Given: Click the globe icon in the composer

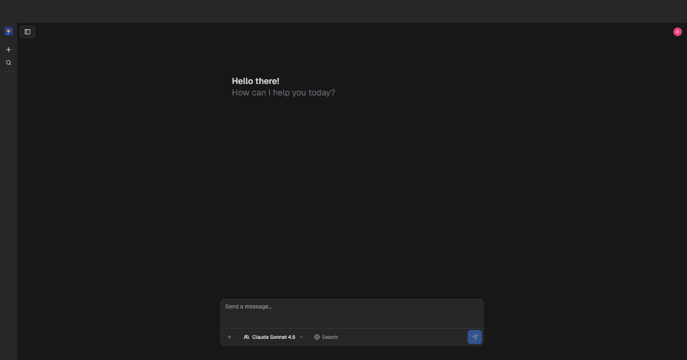Looking at the screenshot, I should (x=317, y=337).
